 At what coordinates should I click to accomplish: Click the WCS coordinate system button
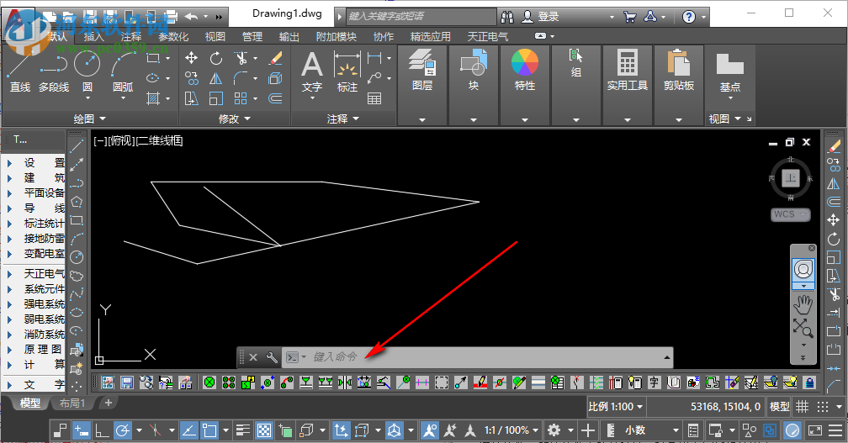(790, 214)
